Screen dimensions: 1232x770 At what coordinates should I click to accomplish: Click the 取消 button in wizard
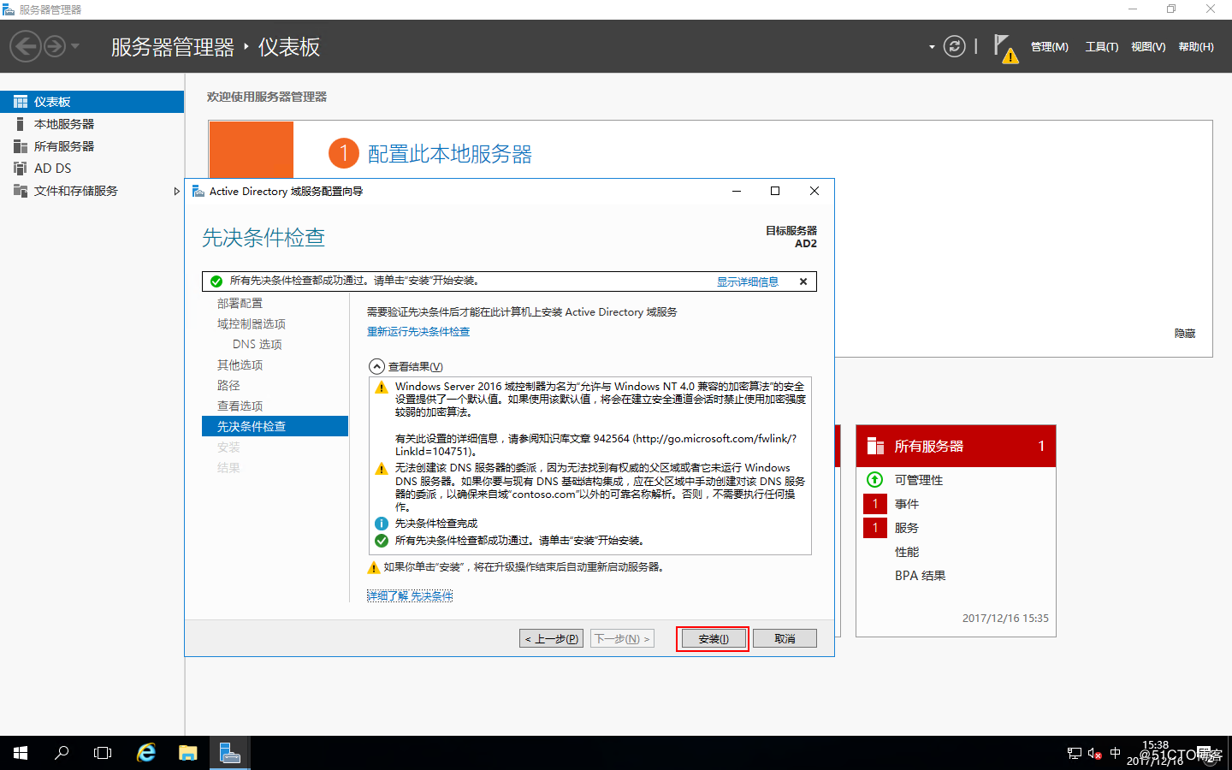[x=785, y=639]
